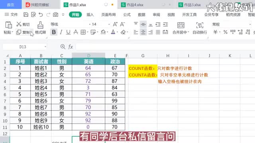Open the 文件 menu

(x=12, y=15)
